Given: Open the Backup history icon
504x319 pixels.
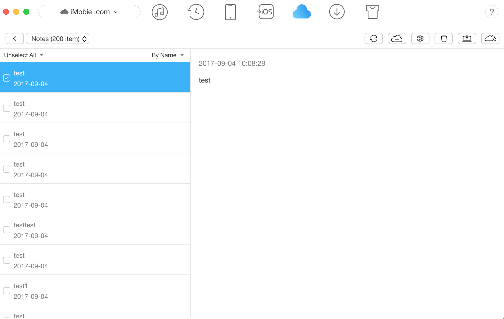Looking at the screenshot, I should click(x=195, y=12).
